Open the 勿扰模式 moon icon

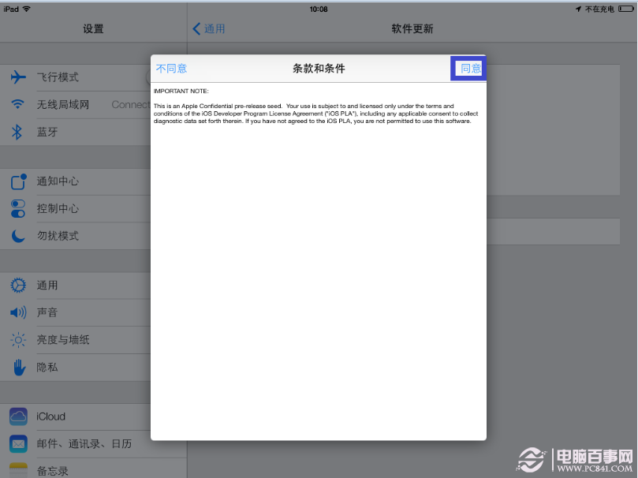coord(18,236)
